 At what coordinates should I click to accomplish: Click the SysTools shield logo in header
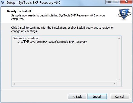tap(125, 14)
